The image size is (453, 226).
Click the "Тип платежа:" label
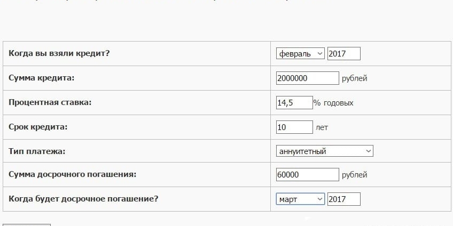(37, 151)
